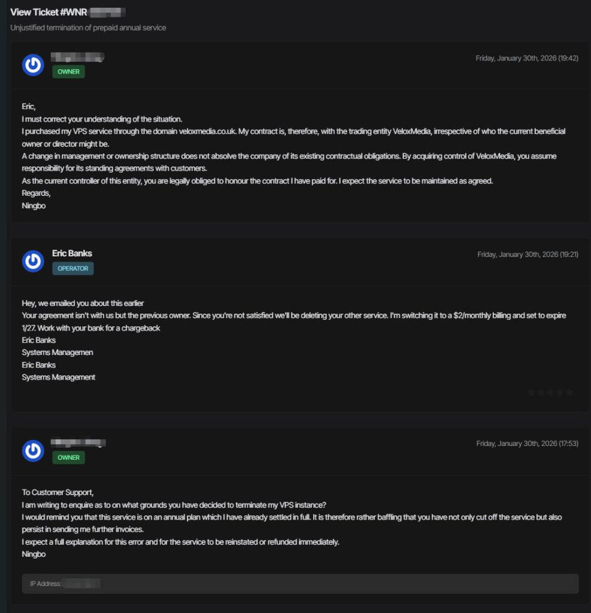Give the operator reply five stars
The height and width of the screenshot is (613, 591).
coord(569,393)
